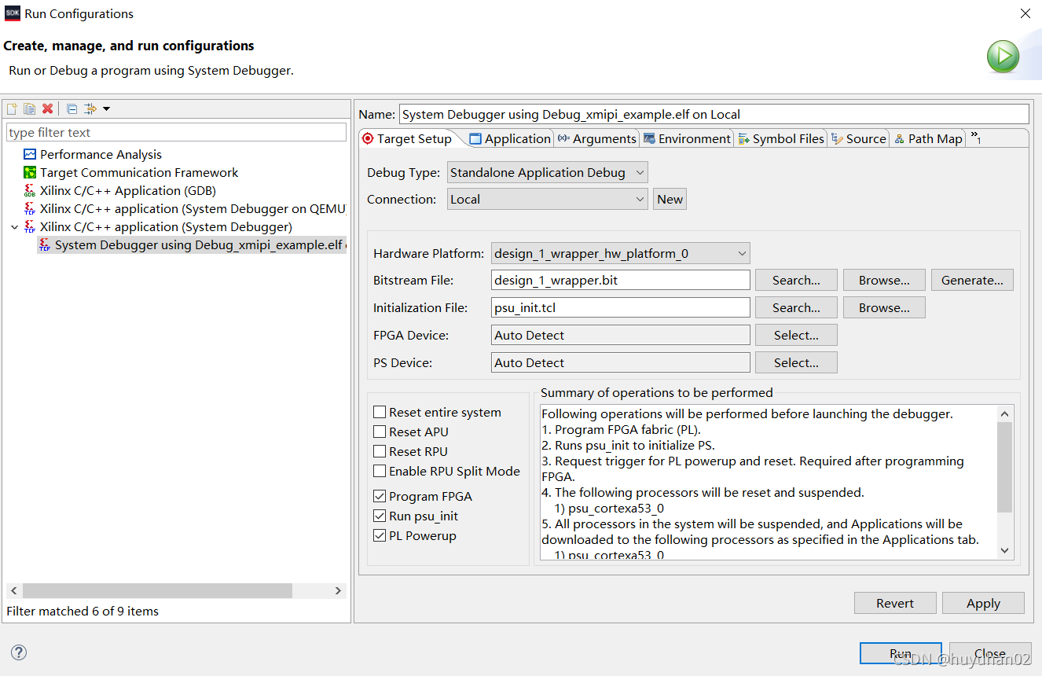Switch to the Arguments tab

[597, 138]
